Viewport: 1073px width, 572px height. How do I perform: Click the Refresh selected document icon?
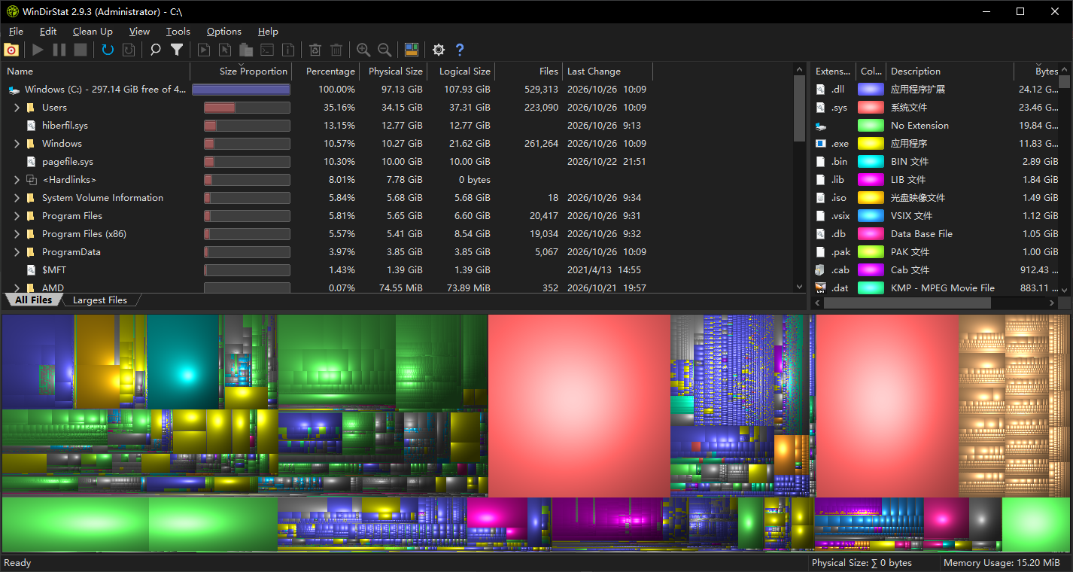click(129, 50)
